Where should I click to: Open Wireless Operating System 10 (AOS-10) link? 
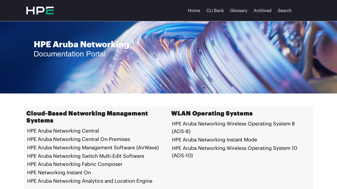235,152
